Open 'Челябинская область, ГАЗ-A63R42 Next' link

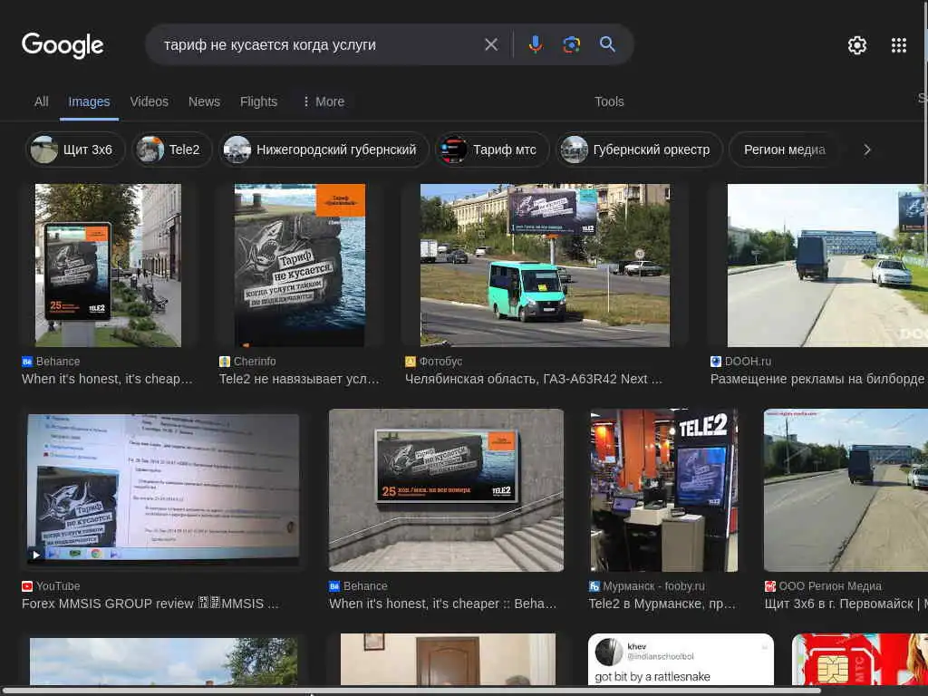pos(533,380)
